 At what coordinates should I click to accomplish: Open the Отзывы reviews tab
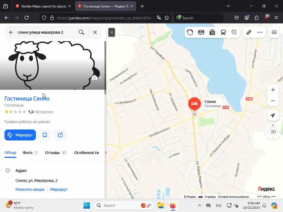[x=56, y=153]
